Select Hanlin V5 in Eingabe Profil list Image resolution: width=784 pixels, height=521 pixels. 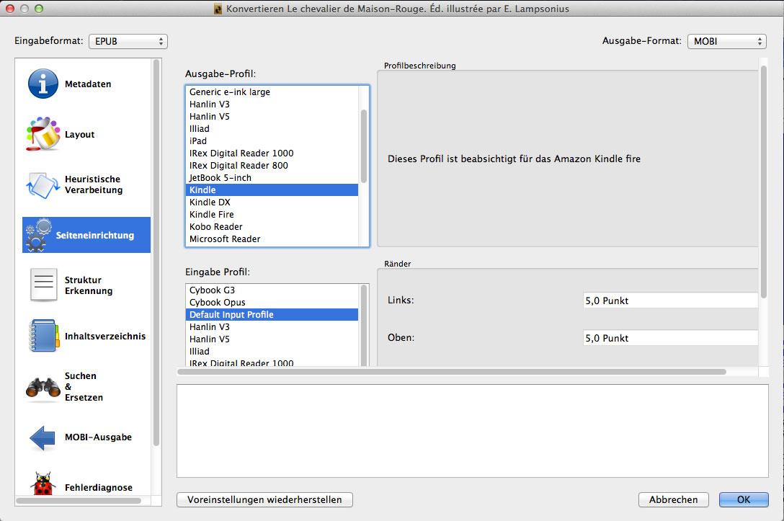pyautogui.click(x=272, y=339)
